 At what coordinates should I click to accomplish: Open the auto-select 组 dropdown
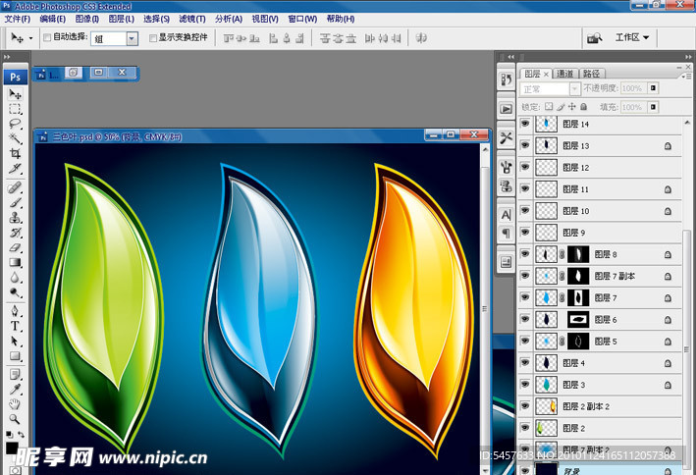132,38
